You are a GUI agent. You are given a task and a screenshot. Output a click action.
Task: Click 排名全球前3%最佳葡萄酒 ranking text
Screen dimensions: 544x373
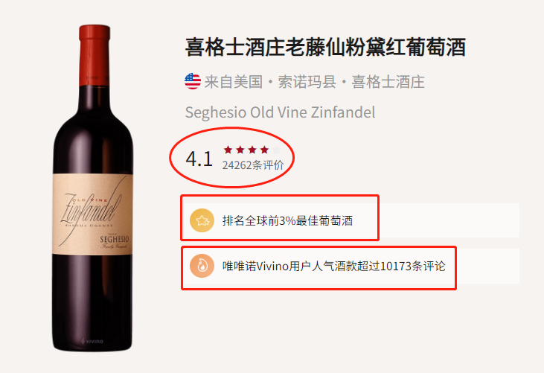click(287, 220)
